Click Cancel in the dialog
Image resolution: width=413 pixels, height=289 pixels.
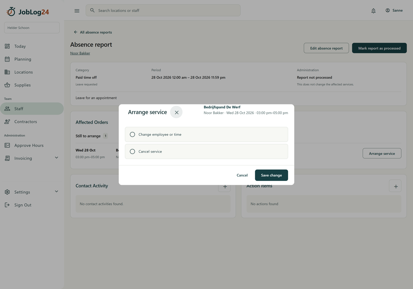(242, 175)
